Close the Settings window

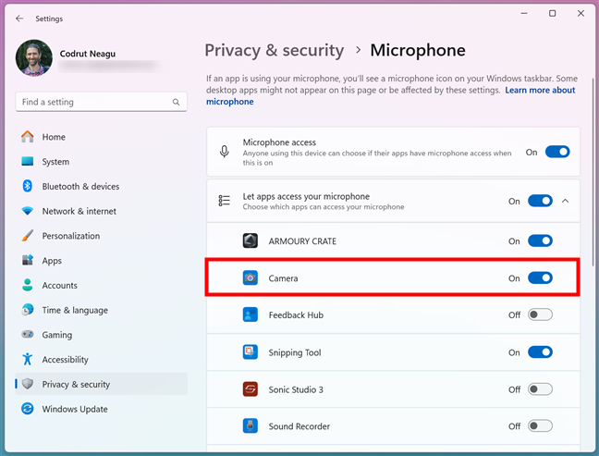(x=581, y=13)
